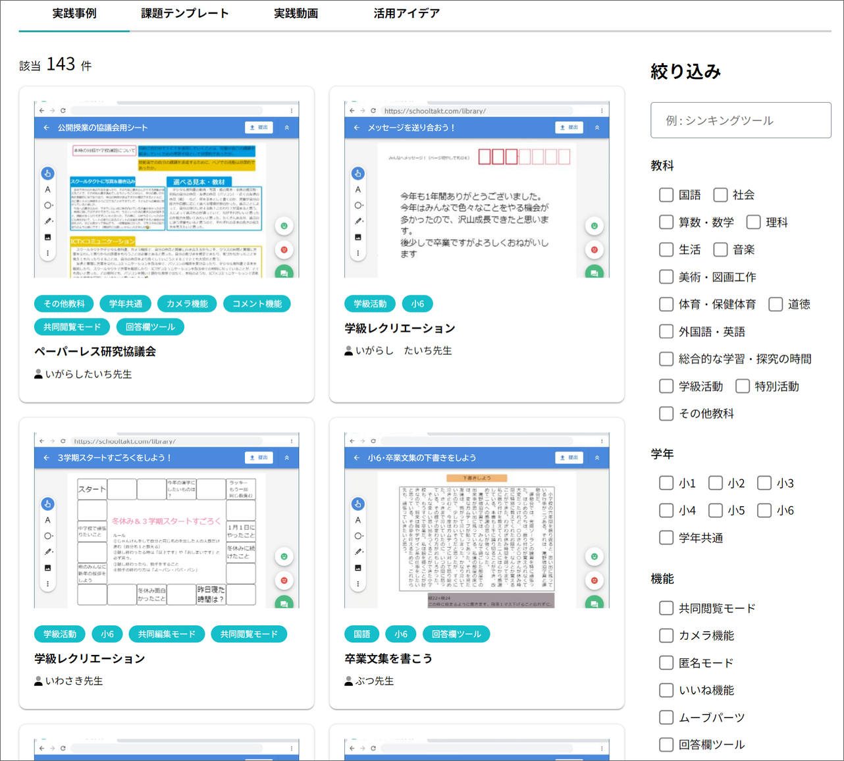Click the red frown reaction icon
The height and width of the screenshot is (761, 844).
tap(284, 249)
